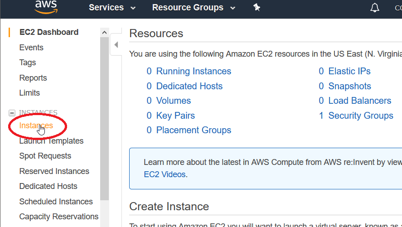Open Launch Templates in the sidebar
Screen dimensions: 402x227
tap(51, 141)
